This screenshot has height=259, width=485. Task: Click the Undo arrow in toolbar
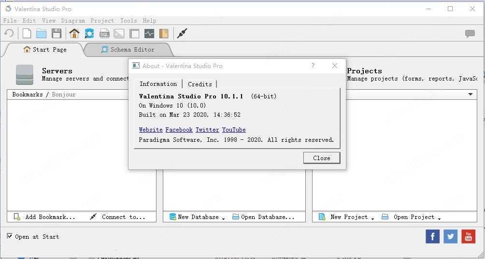click(x=9, y=33)
